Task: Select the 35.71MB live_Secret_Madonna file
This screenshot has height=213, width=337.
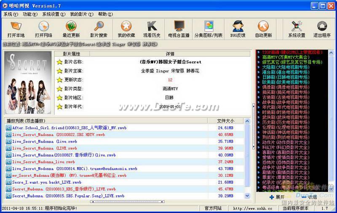Action: click(45, 141)
